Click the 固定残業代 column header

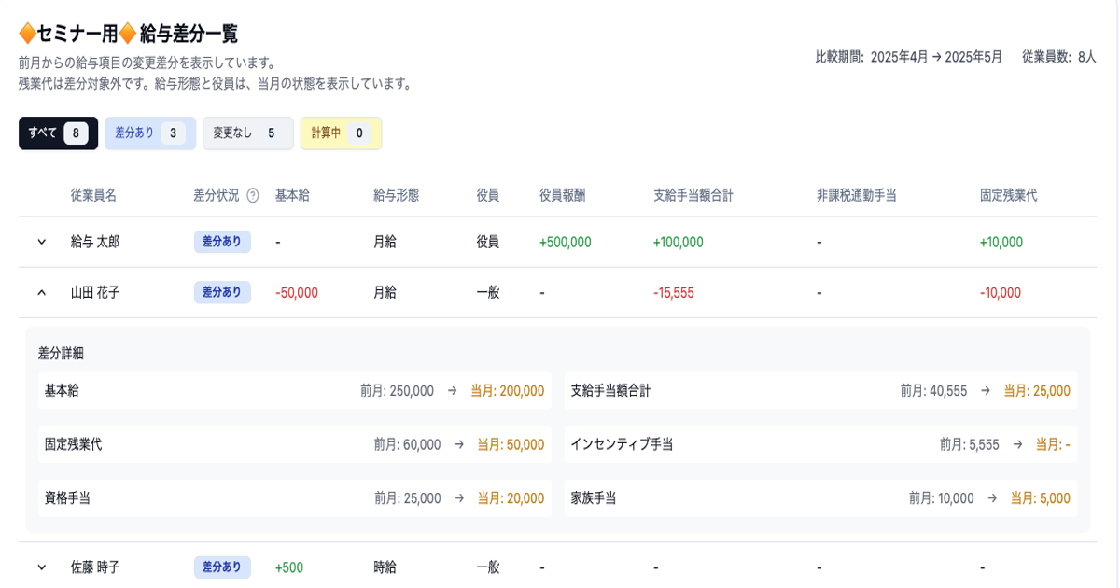1008,195
